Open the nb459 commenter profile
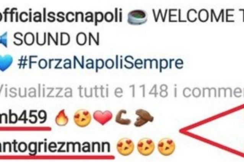This screenshot has height=162, width=244. pyautogui.click(x=23, y=117)
